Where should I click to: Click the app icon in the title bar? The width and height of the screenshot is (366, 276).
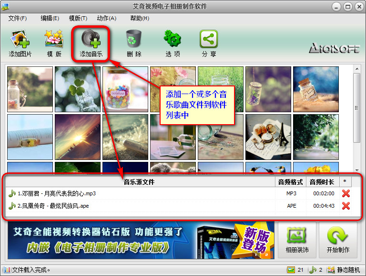[x=5, y=7]
